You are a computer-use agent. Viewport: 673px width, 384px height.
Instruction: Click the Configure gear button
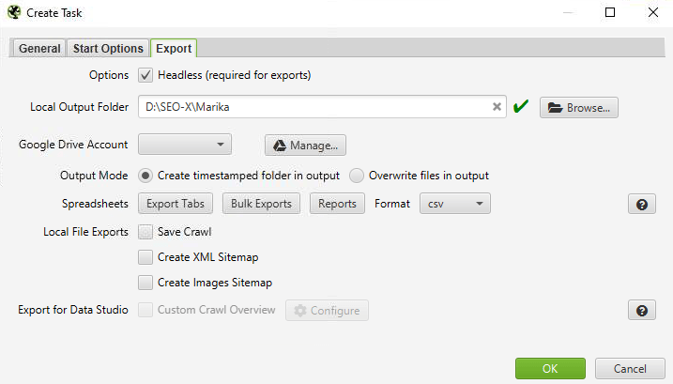tap(327, 311)
